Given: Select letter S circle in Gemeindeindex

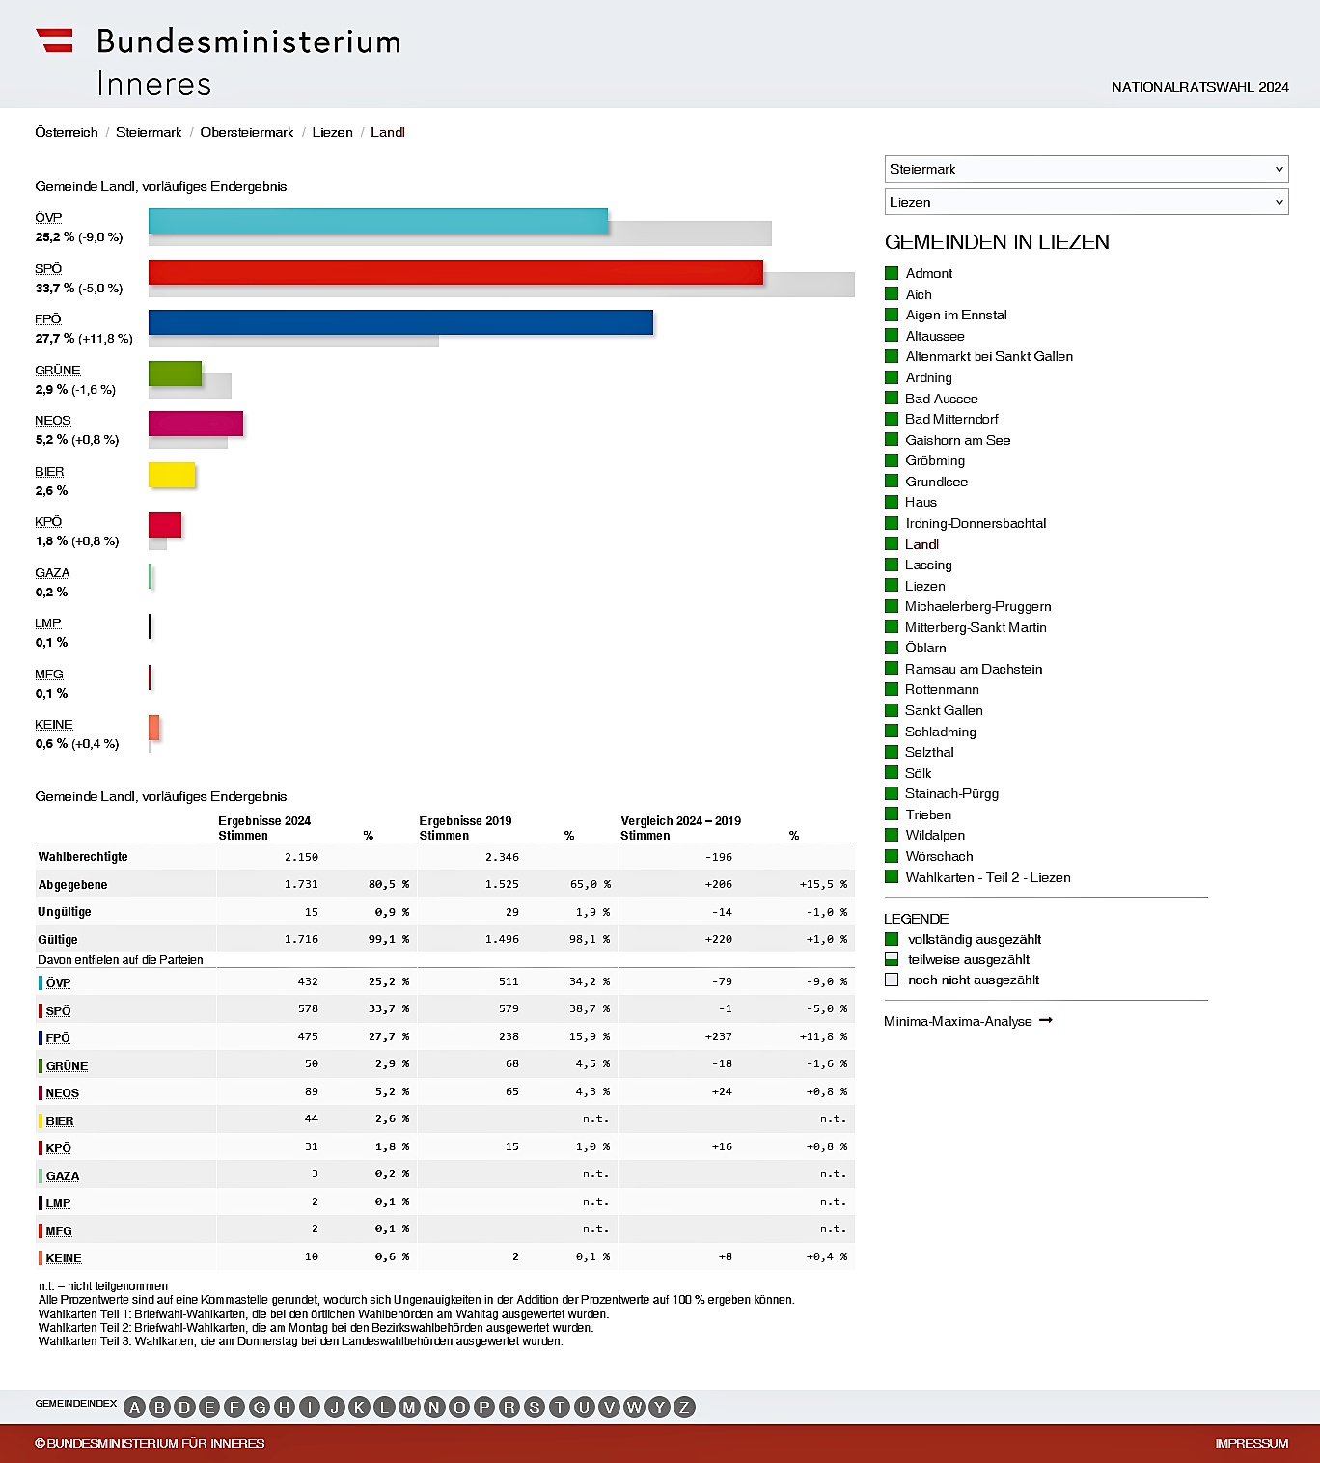Looking at the screenshot, I should tap(535, 1407).
